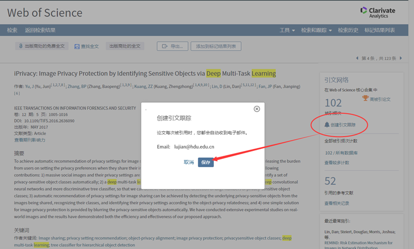The image size is (414, 249).
Task: Open author link Fan, JP
Action: point(265,86)
